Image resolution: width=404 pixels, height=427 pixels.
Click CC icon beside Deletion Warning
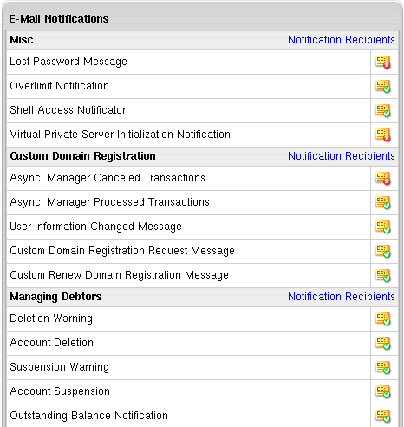[x=383, y=319]
